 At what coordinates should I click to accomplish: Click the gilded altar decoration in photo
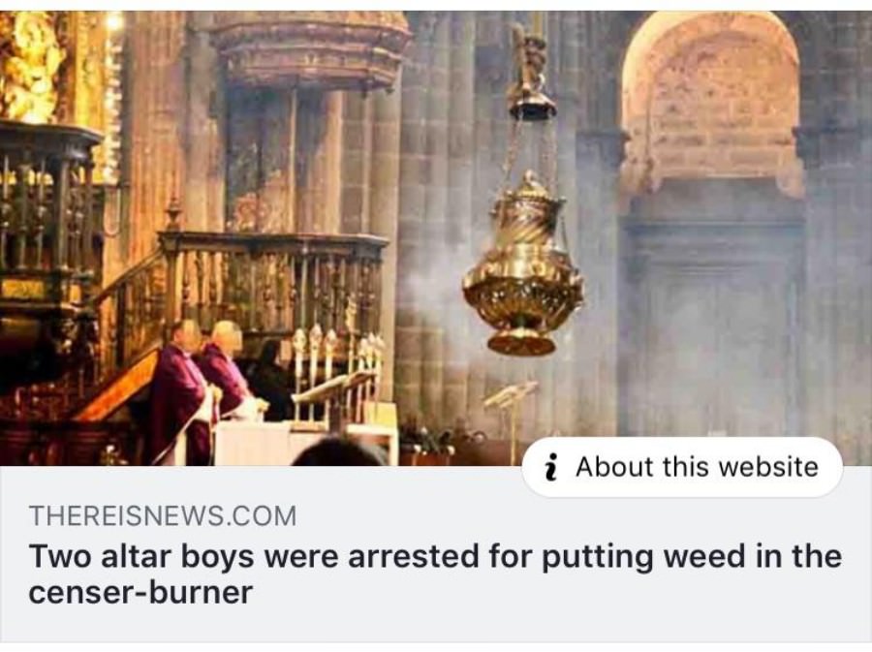(31, 66)
